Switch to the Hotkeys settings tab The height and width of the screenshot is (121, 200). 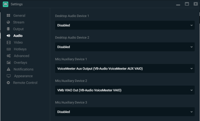[x=20, y=49]
